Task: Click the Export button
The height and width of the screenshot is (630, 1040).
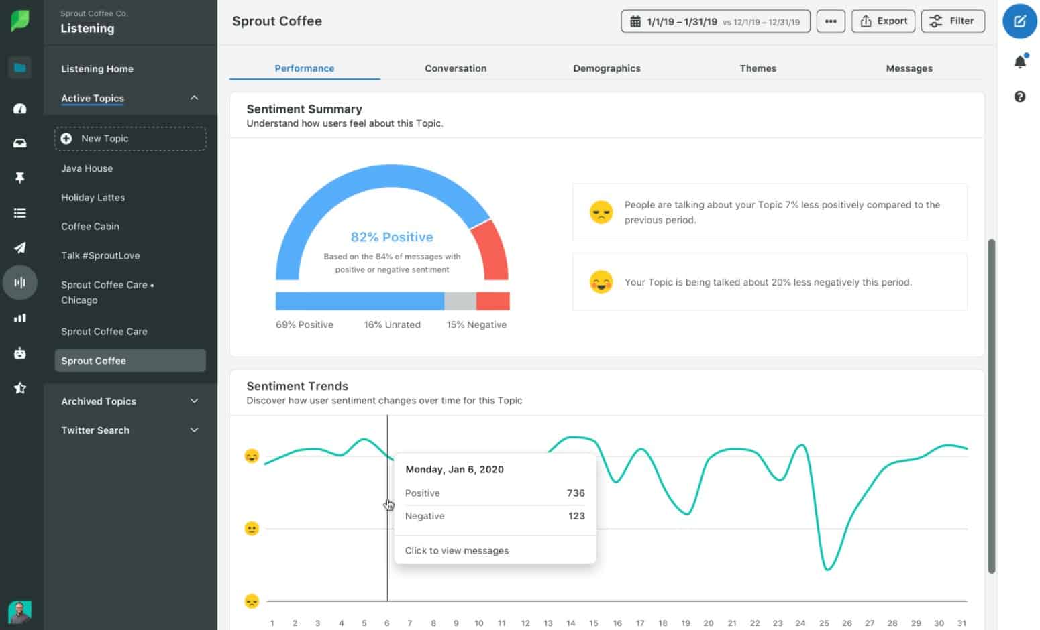Action: [882, 21]
